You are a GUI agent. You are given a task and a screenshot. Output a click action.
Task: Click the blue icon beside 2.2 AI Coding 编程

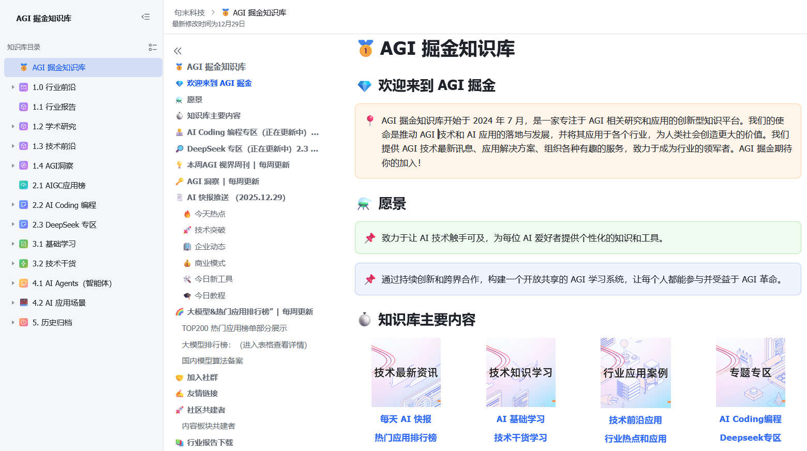coord(23,205)
